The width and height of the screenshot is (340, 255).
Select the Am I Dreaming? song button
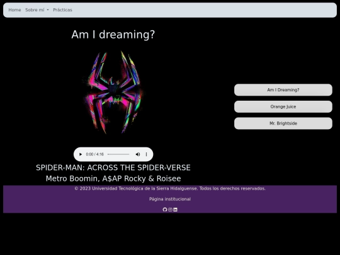click(283, 90)
